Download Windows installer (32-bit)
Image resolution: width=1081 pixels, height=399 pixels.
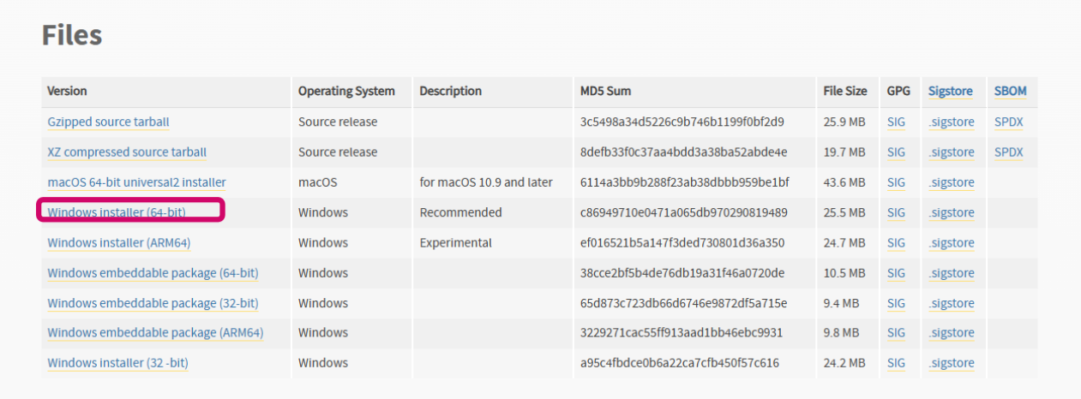pyautogui.click(x=117, y=363)
